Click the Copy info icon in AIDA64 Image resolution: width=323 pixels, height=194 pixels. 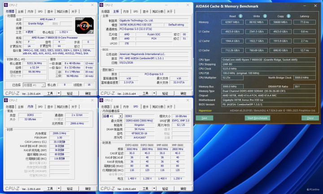coord(288,16)
